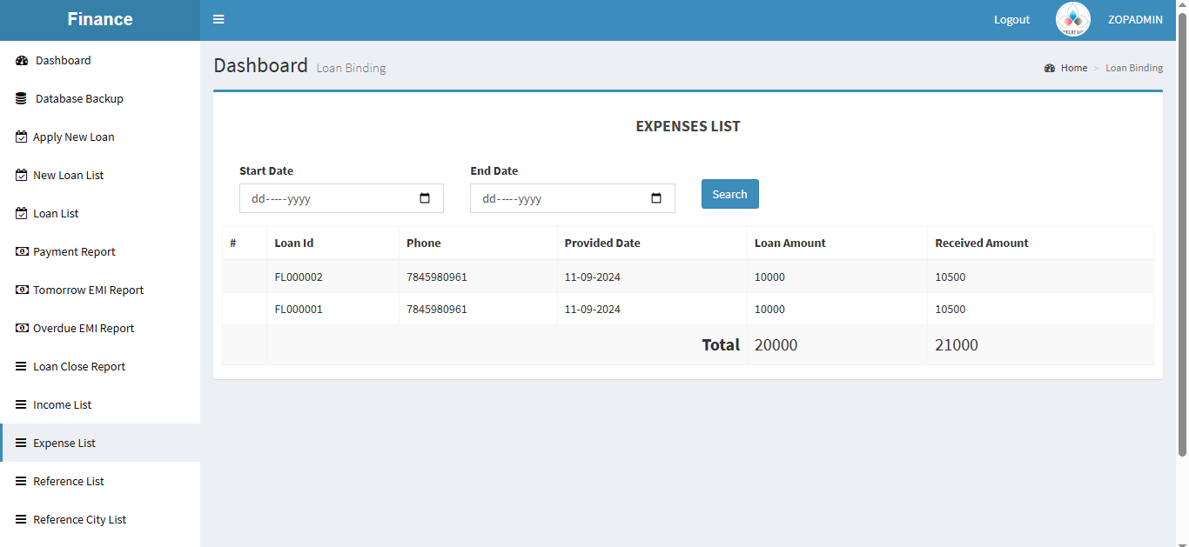Focus the Start Date input field
This screenshot has height=547, width=1189.
pos(326,198)
